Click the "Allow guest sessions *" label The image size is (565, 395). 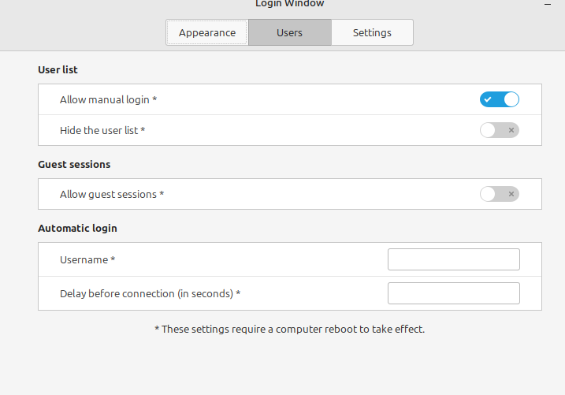point(112,194)
